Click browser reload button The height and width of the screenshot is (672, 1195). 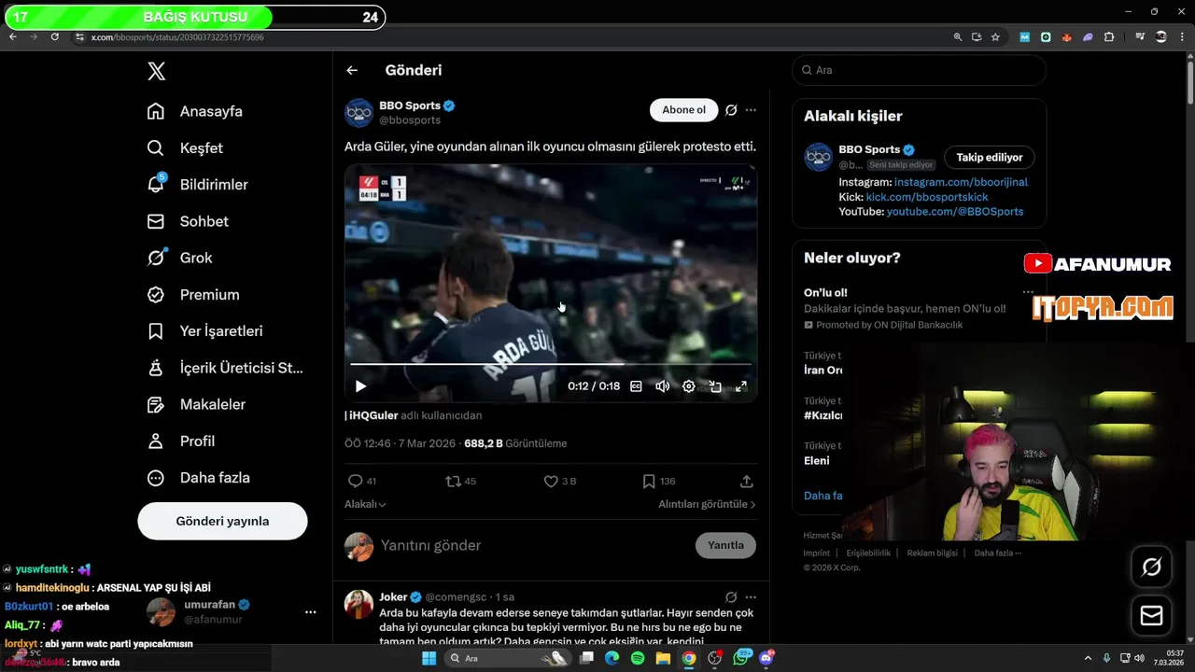[x=55, y=36]
